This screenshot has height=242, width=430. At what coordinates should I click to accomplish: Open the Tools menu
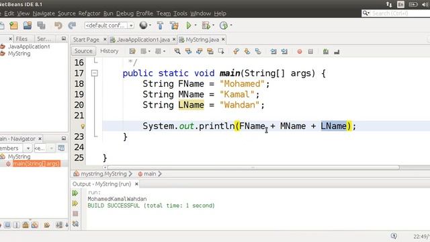tap(180, 13)
